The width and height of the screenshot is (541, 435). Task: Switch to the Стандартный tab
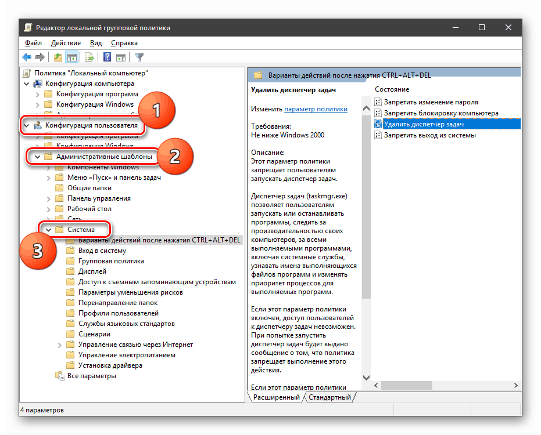point(329,397)
